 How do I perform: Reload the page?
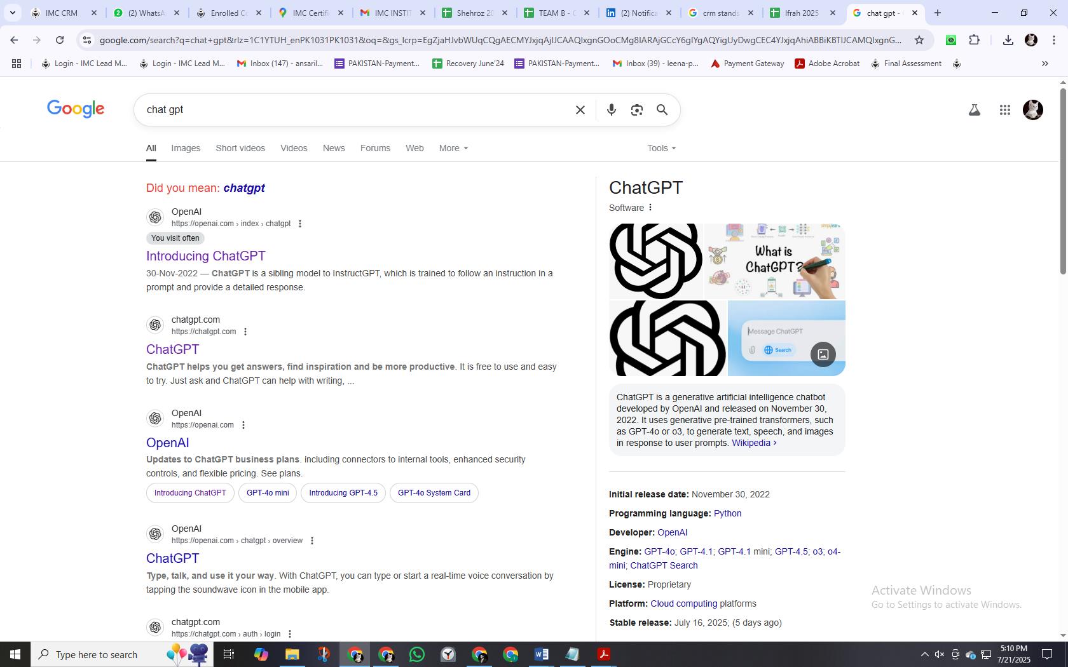point(60,40)
